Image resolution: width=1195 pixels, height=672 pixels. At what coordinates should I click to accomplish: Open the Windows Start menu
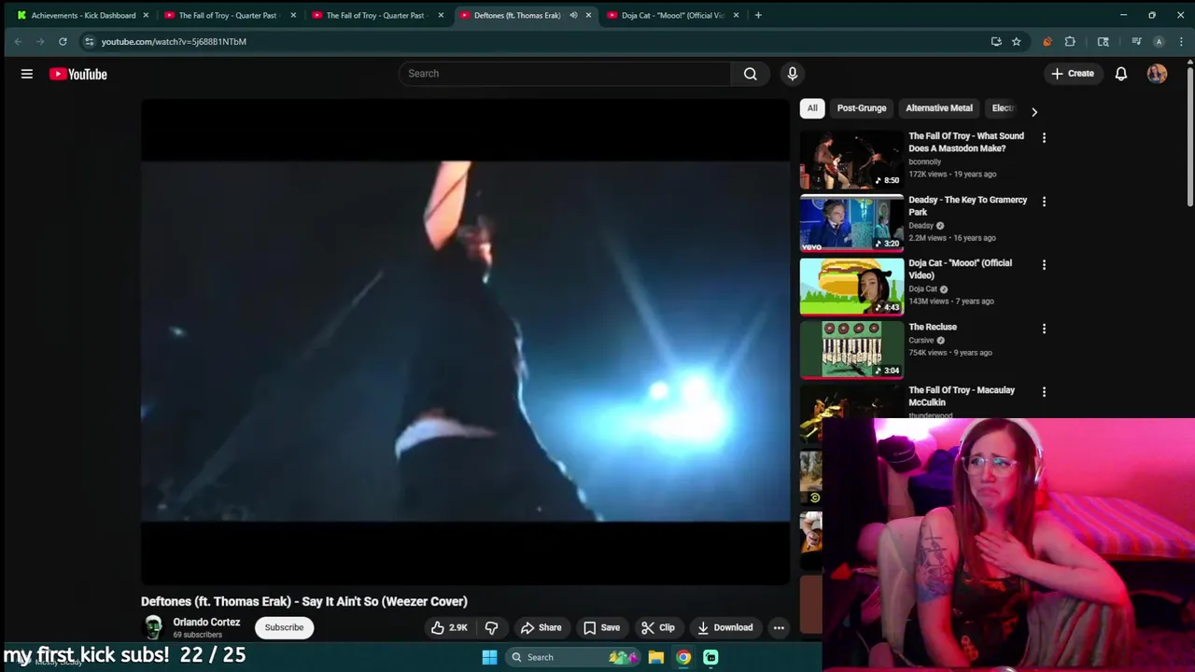(x=489, y=657)
